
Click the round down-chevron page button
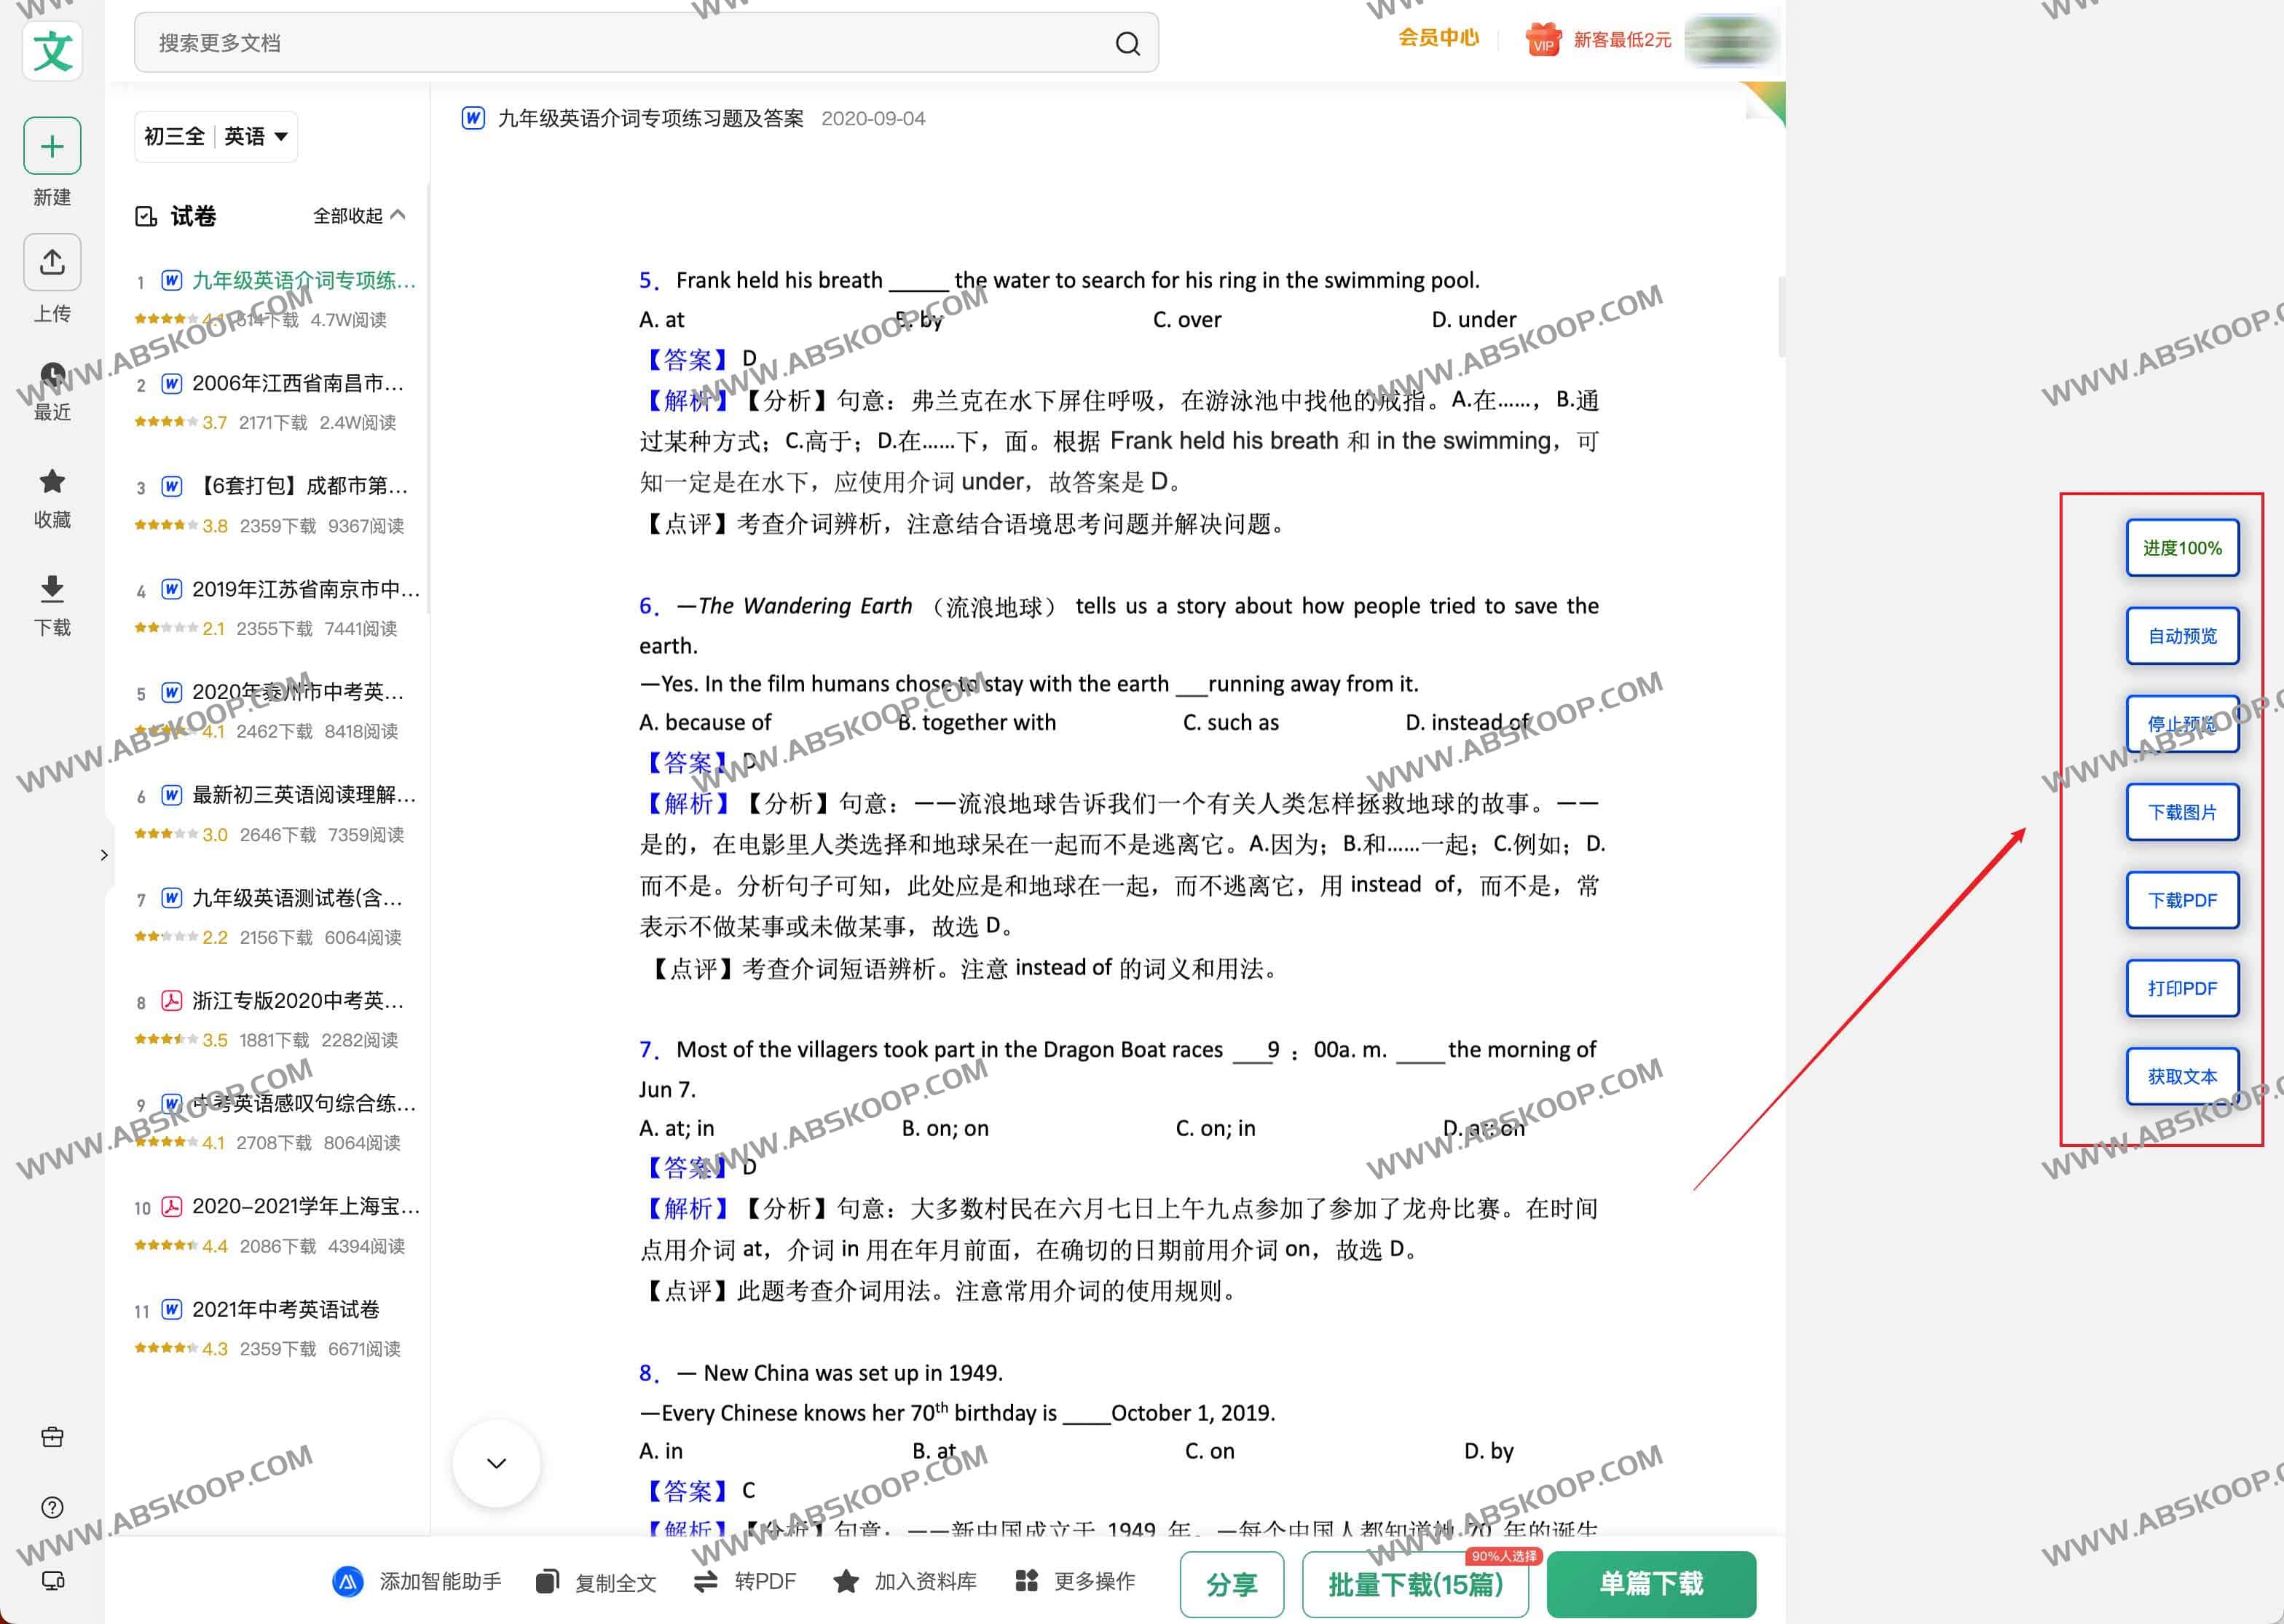(496, 1463)
